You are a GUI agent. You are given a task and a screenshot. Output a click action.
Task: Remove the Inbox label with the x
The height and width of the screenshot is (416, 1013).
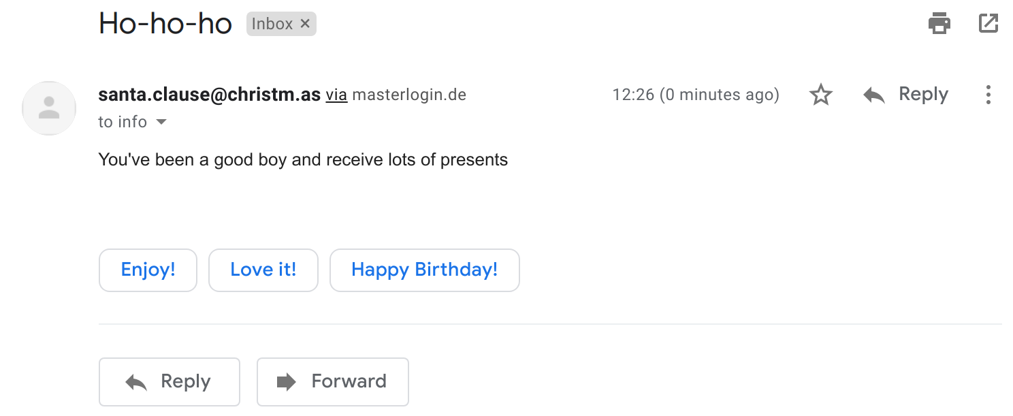305,24
